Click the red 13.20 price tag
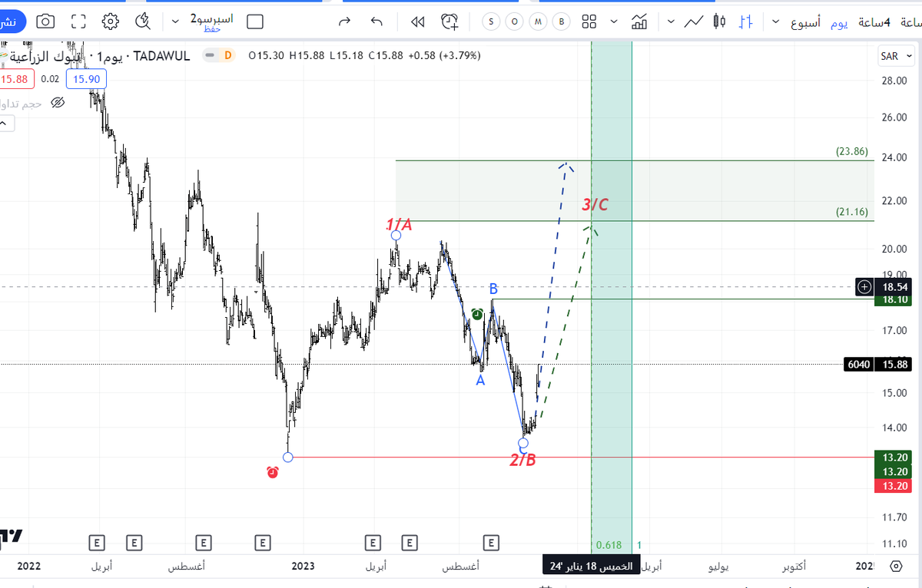Screen dimensions: 922x588 (891, 485)
